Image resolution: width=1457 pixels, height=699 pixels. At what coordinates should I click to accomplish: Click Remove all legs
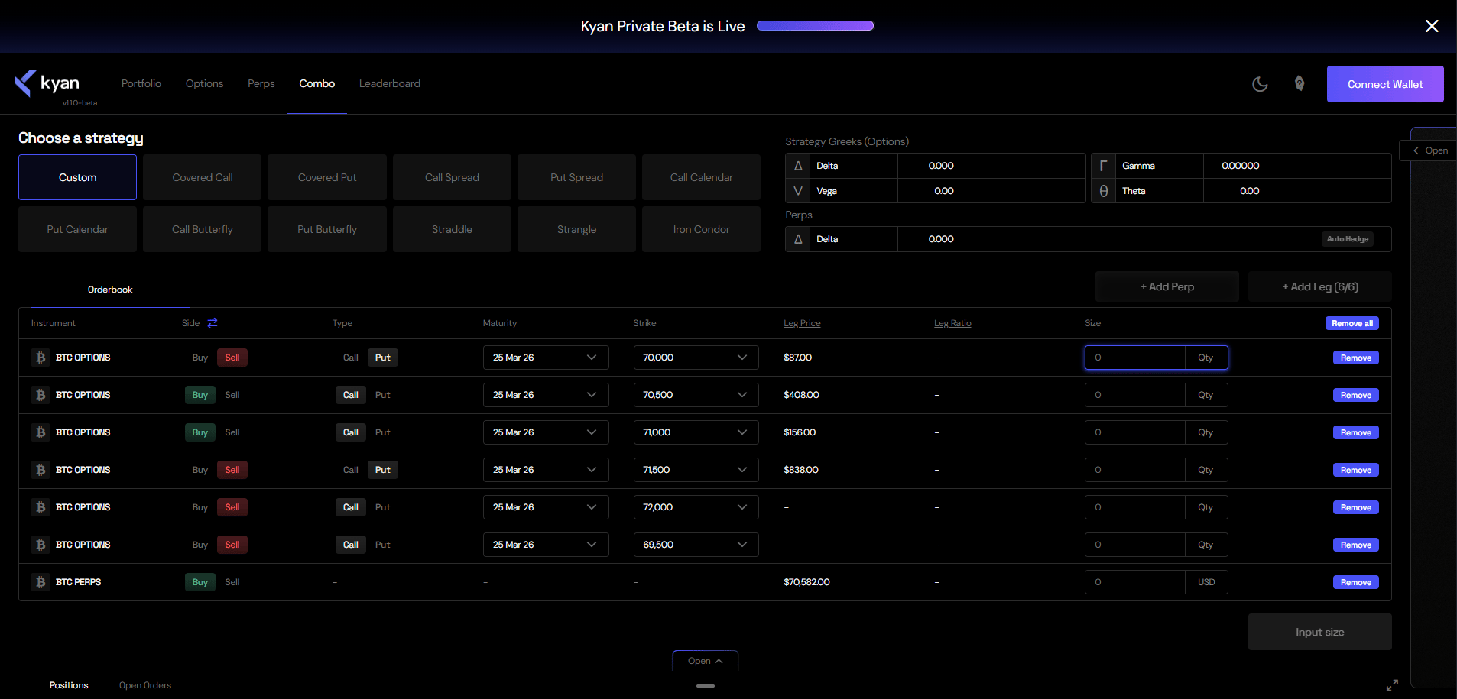(1352, 323)
